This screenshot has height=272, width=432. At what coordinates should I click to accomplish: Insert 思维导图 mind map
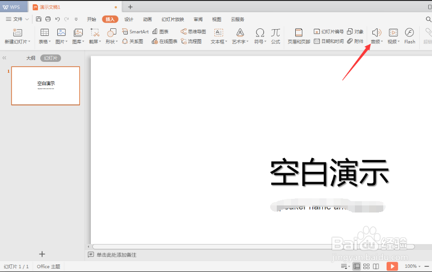pos(194,32)
